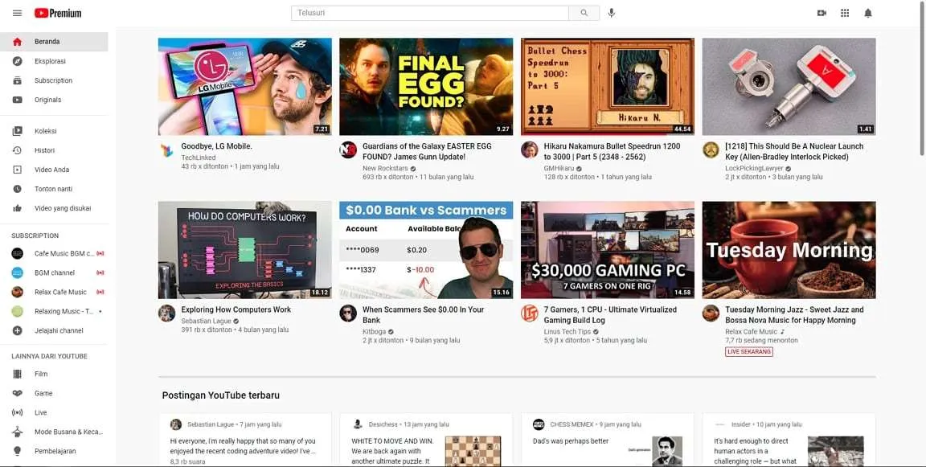Click the Beranda home icon
Screen dimensions: 926x467
pos(17,42)
